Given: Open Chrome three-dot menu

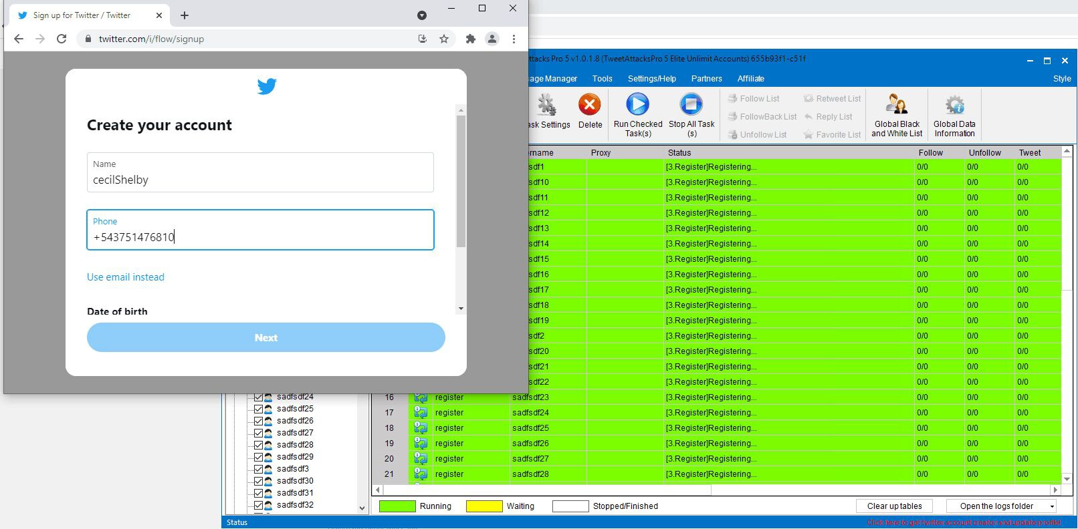Looking at the screenshot, I should coord(514,39).
